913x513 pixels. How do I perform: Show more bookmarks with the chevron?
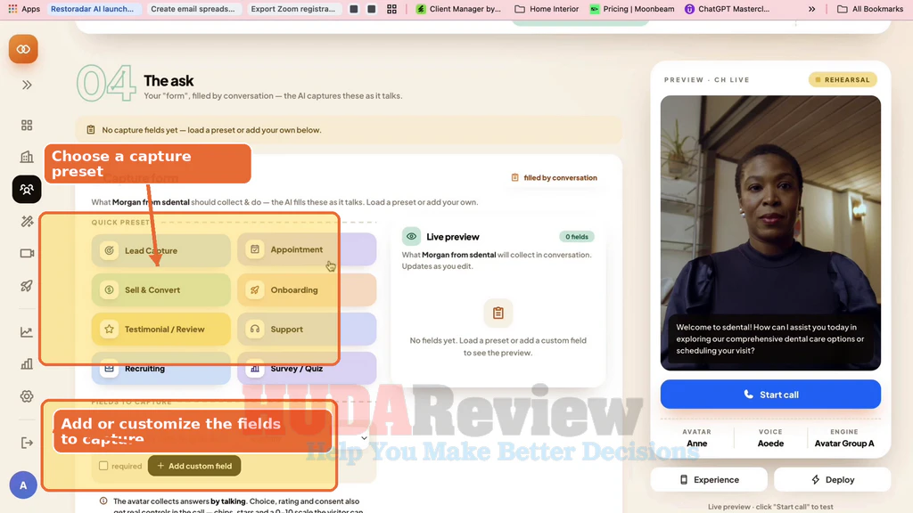pos(811,9)
